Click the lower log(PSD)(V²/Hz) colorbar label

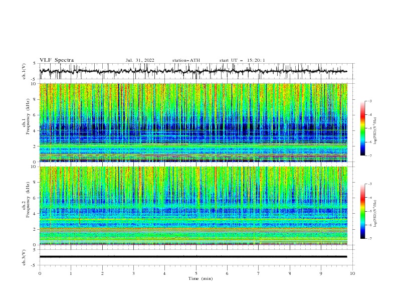[x=375, y=213]
